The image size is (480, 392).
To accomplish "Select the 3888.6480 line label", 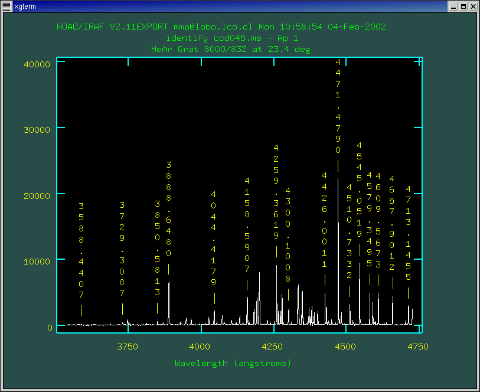I will (x=169, y=209).
